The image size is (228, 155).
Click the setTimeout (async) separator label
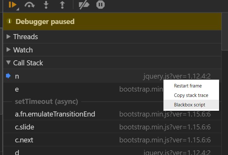[46, 101]
